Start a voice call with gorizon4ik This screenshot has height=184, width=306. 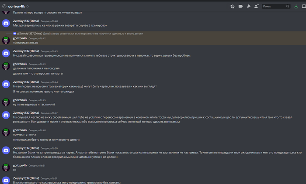[x=233, y=7]
